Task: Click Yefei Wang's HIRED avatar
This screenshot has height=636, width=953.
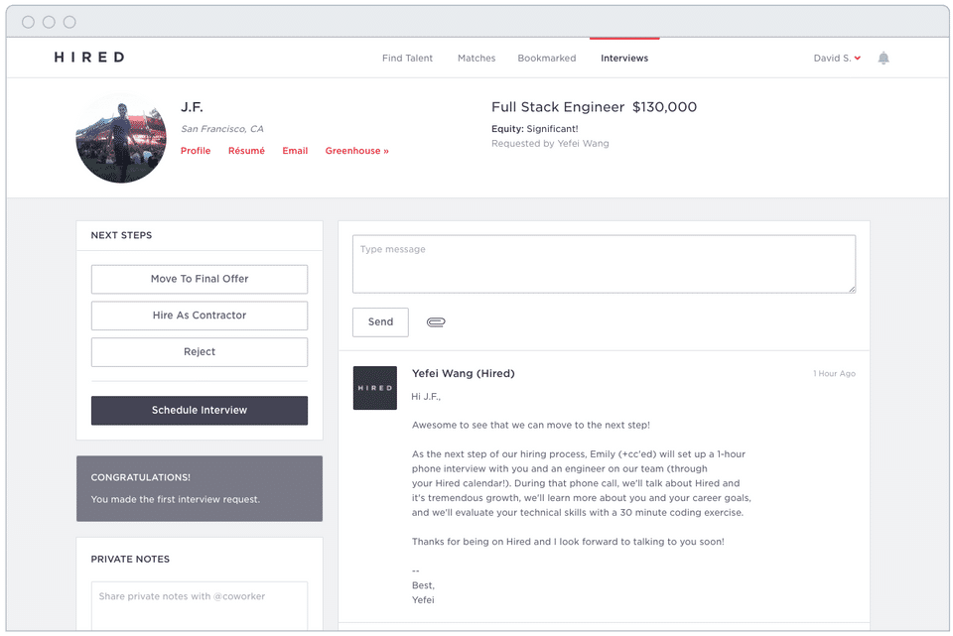Action: pos(375,388)
